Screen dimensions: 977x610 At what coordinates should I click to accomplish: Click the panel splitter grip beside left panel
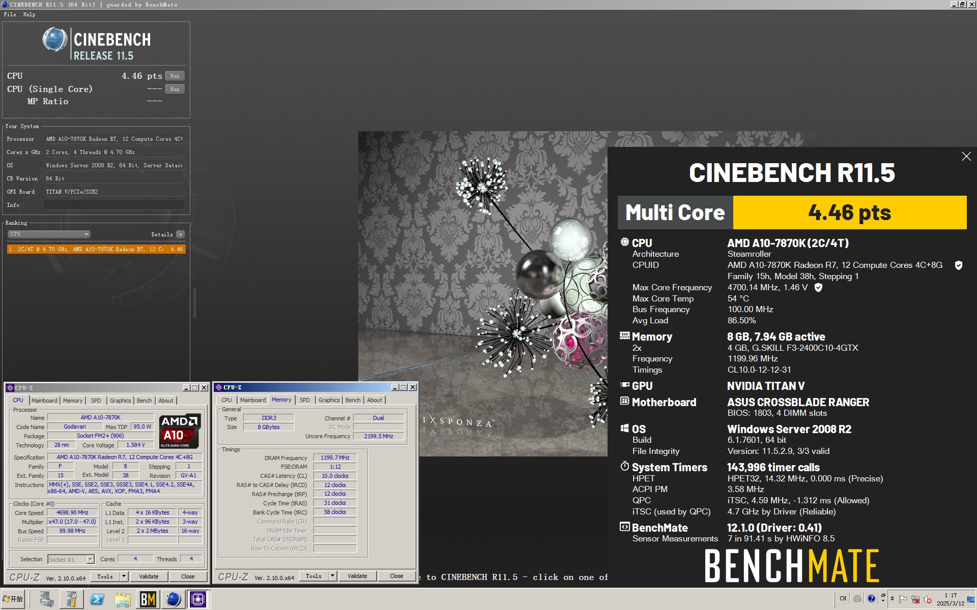[194, 303]
